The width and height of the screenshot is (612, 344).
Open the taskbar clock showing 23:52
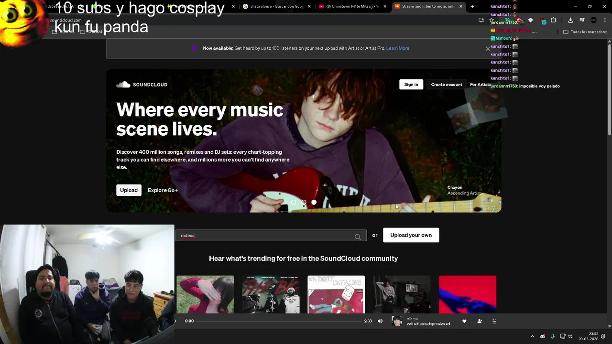click(x=588, y=336)
